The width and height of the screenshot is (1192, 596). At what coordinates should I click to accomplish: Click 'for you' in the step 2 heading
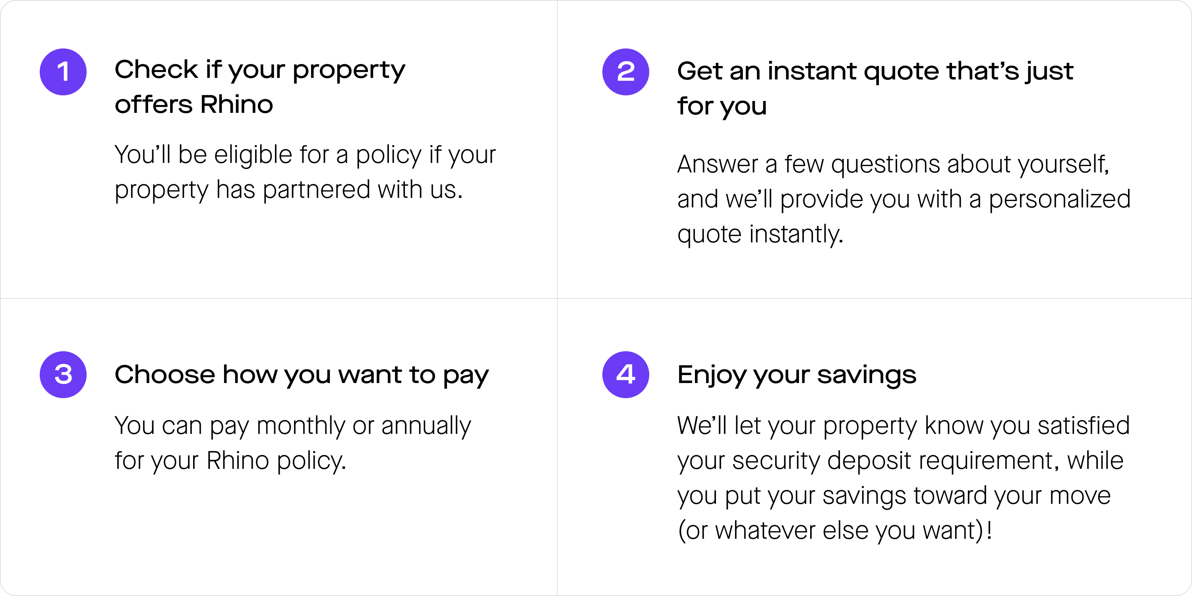722,106
